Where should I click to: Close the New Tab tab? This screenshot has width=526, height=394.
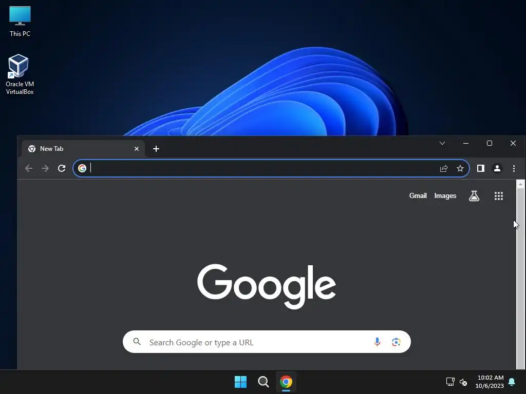click(x=137, y=149)
